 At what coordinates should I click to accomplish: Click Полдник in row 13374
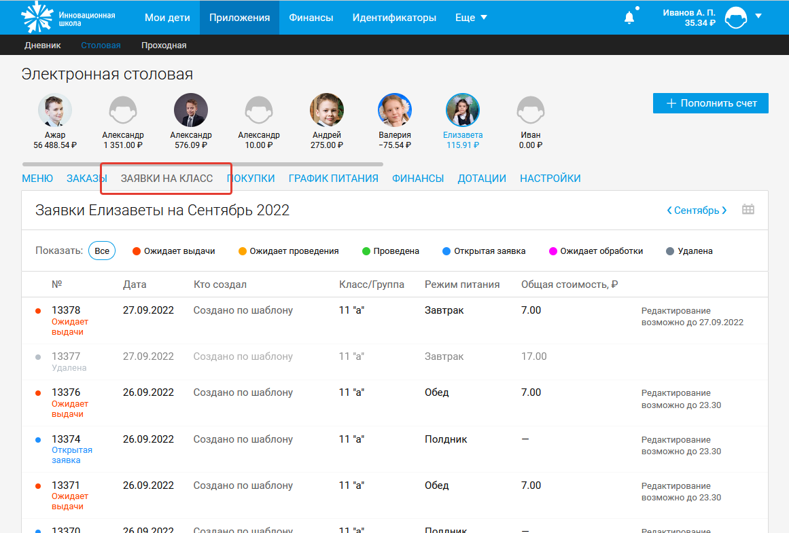click(x=446, y=439)
